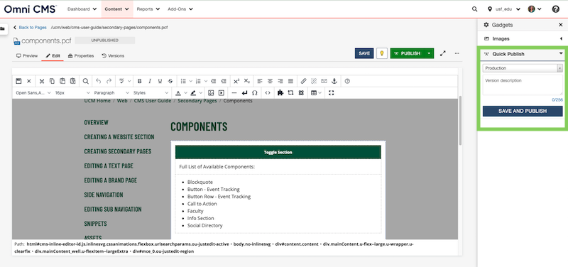Collapse the Quick Publish gadget
568x267 pixels.
coord(561,54)
